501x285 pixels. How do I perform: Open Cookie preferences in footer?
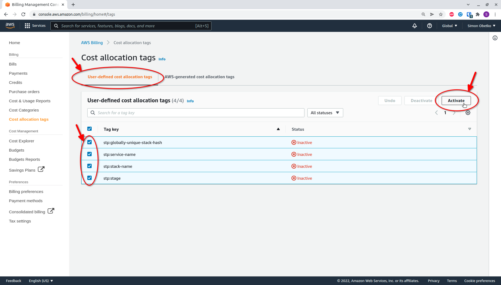479,281
